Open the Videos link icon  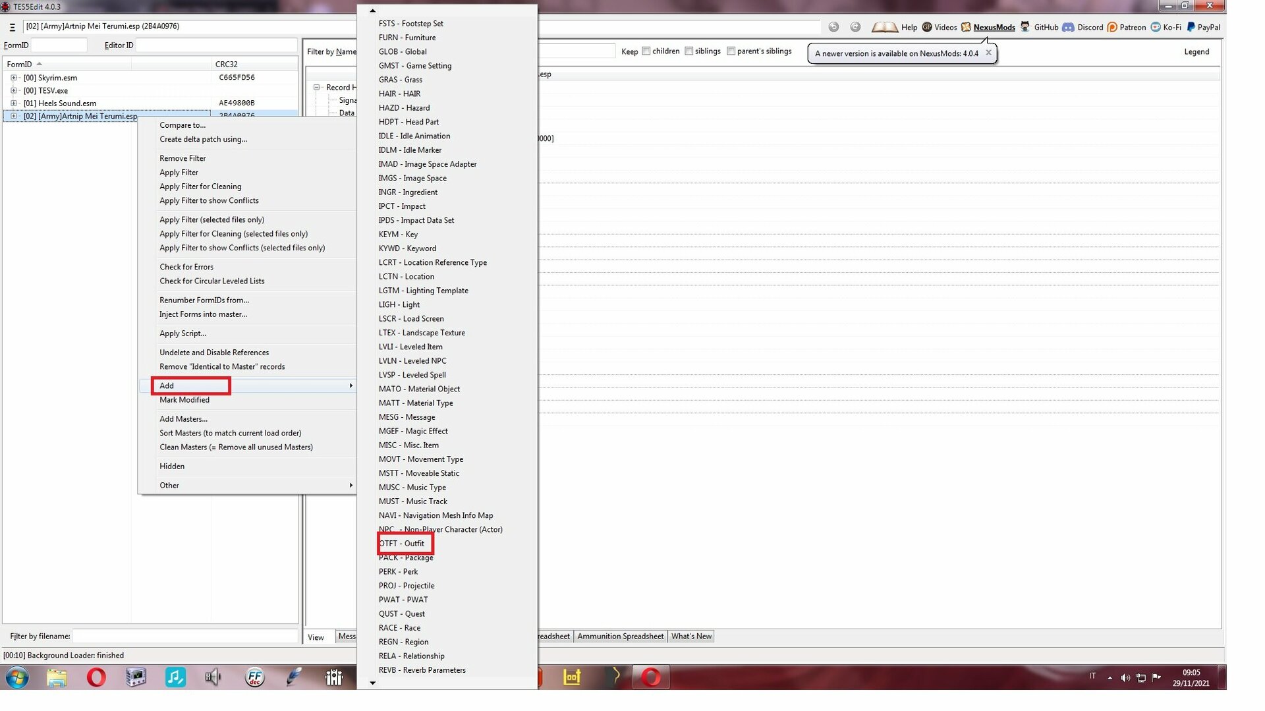pyautogui.click(x=927, y=27)
